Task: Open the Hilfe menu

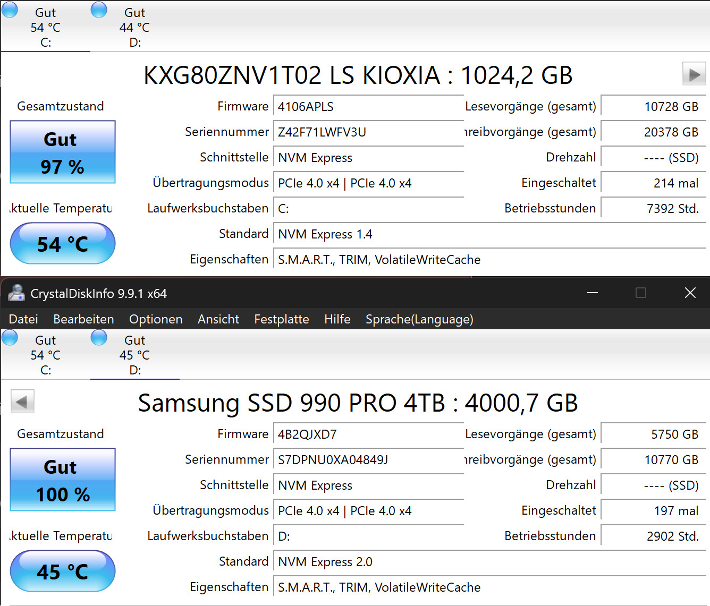Action: tap(337, 319)
